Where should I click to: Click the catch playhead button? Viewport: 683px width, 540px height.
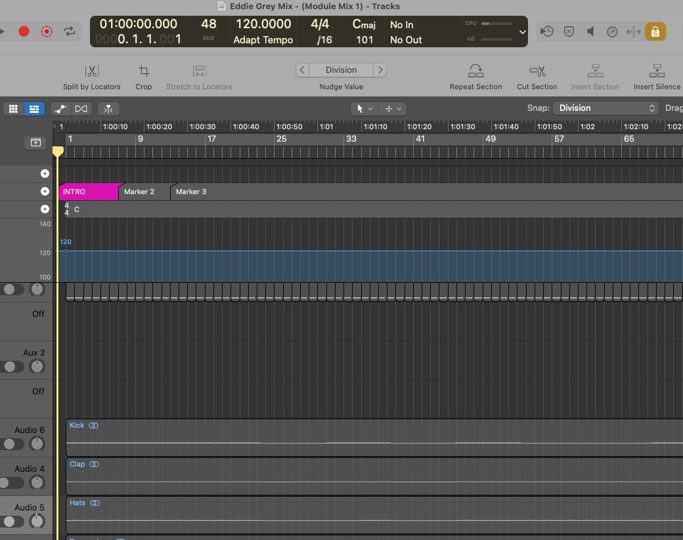108,109
